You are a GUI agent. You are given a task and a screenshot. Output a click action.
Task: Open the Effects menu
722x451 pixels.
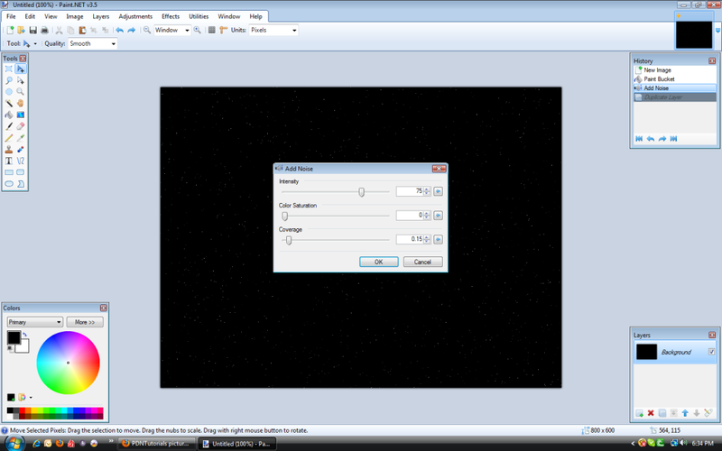(171, 16)
